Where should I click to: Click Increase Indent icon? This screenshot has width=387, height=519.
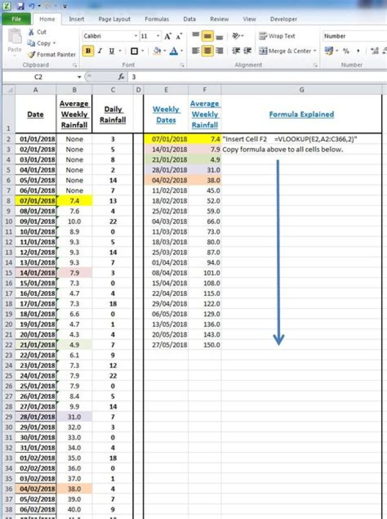click(x=247, y=51)
